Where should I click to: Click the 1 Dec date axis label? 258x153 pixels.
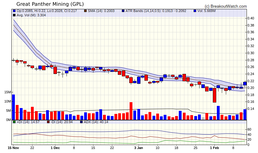click(55, 148)
